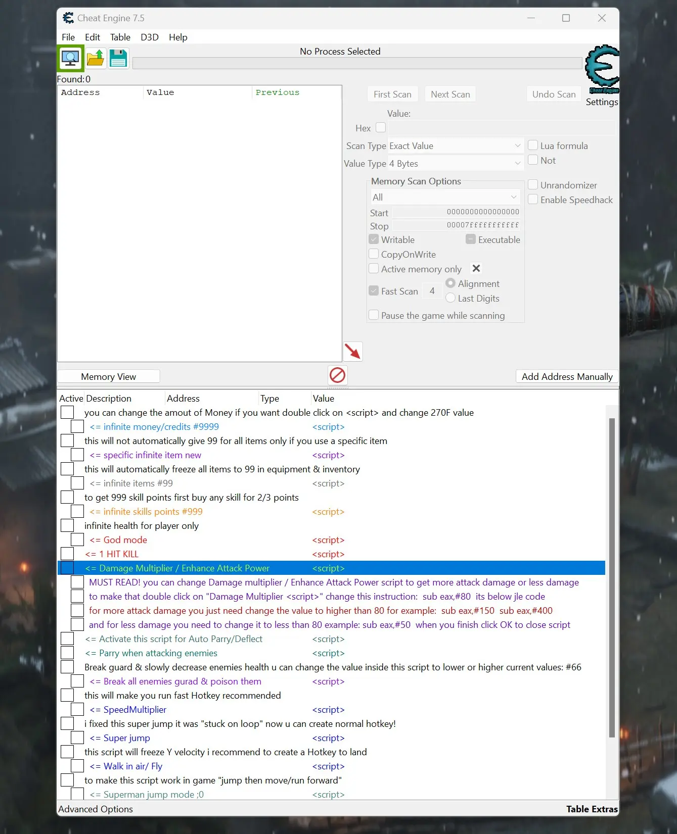This screenshot has width=677, height=834.
Task: Enable the Lua formula checkbox
Action: (532, 145)
